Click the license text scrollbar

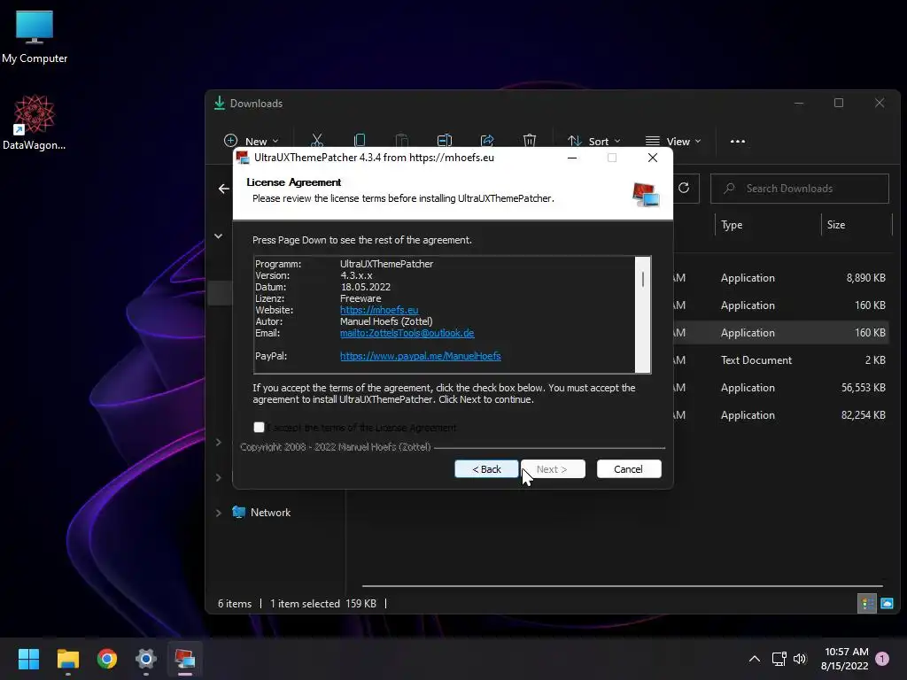643,314
